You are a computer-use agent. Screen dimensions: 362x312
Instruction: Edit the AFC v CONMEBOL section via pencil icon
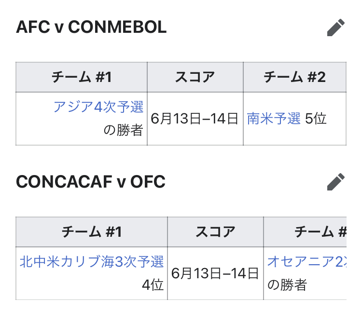[336, 27]
